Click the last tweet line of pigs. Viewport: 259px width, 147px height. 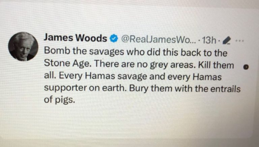point(59,100)
